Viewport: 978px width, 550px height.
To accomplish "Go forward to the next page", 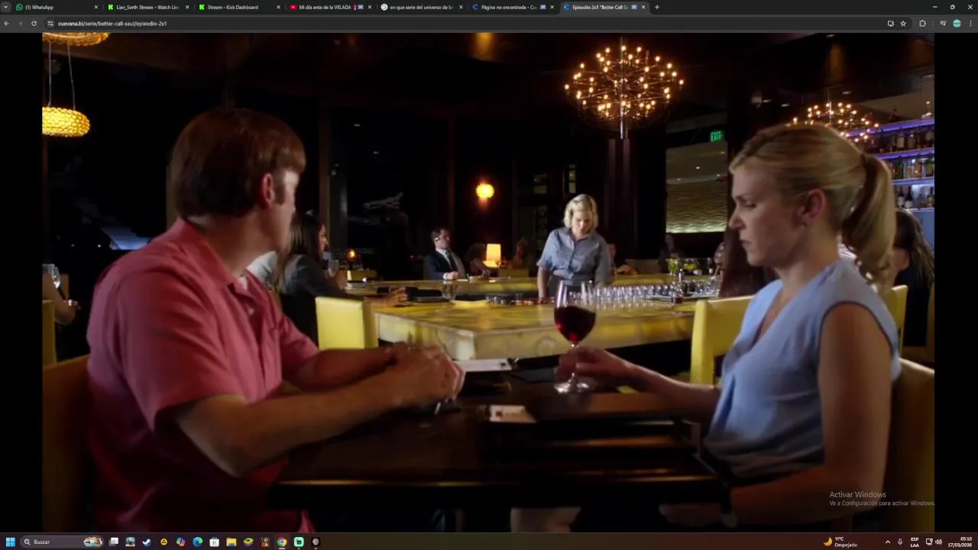I will 20,24.
